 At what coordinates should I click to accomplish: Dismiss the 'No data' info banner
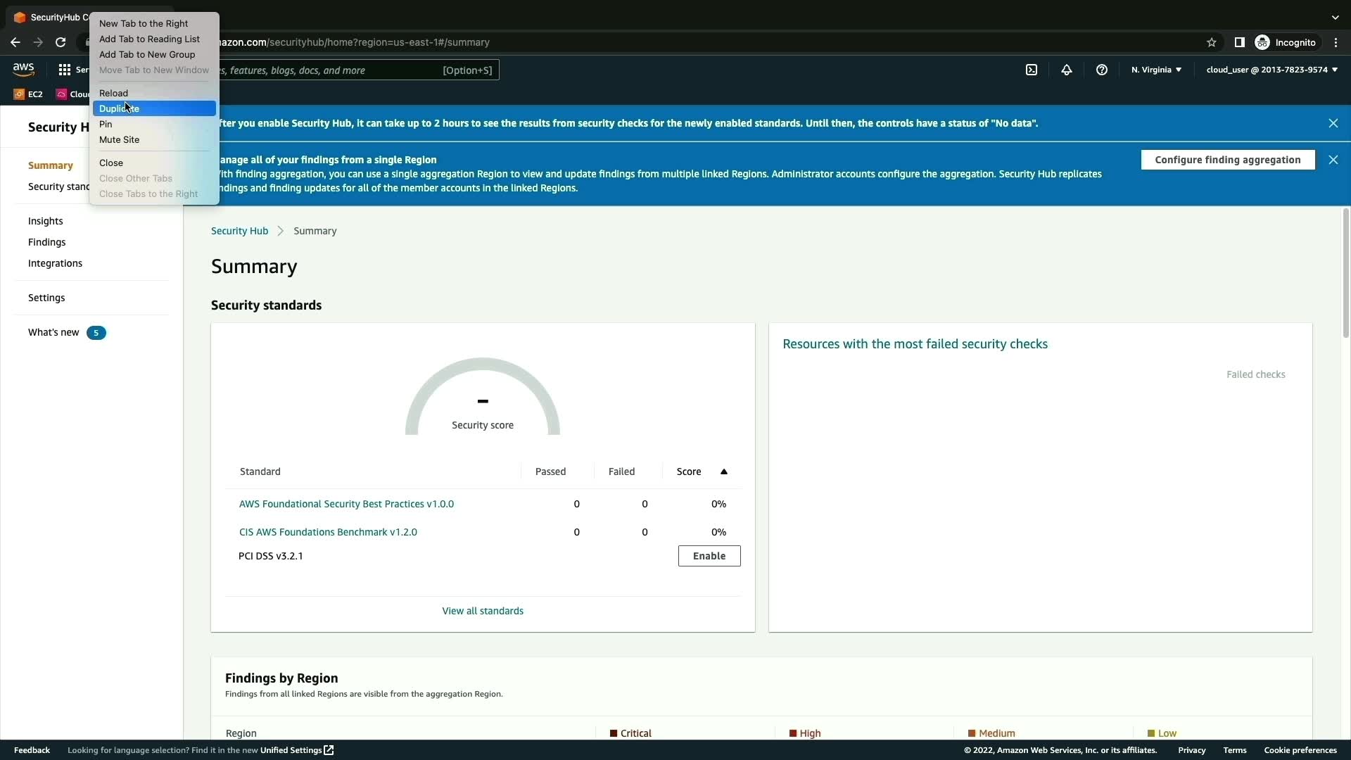click(1333, 123)
